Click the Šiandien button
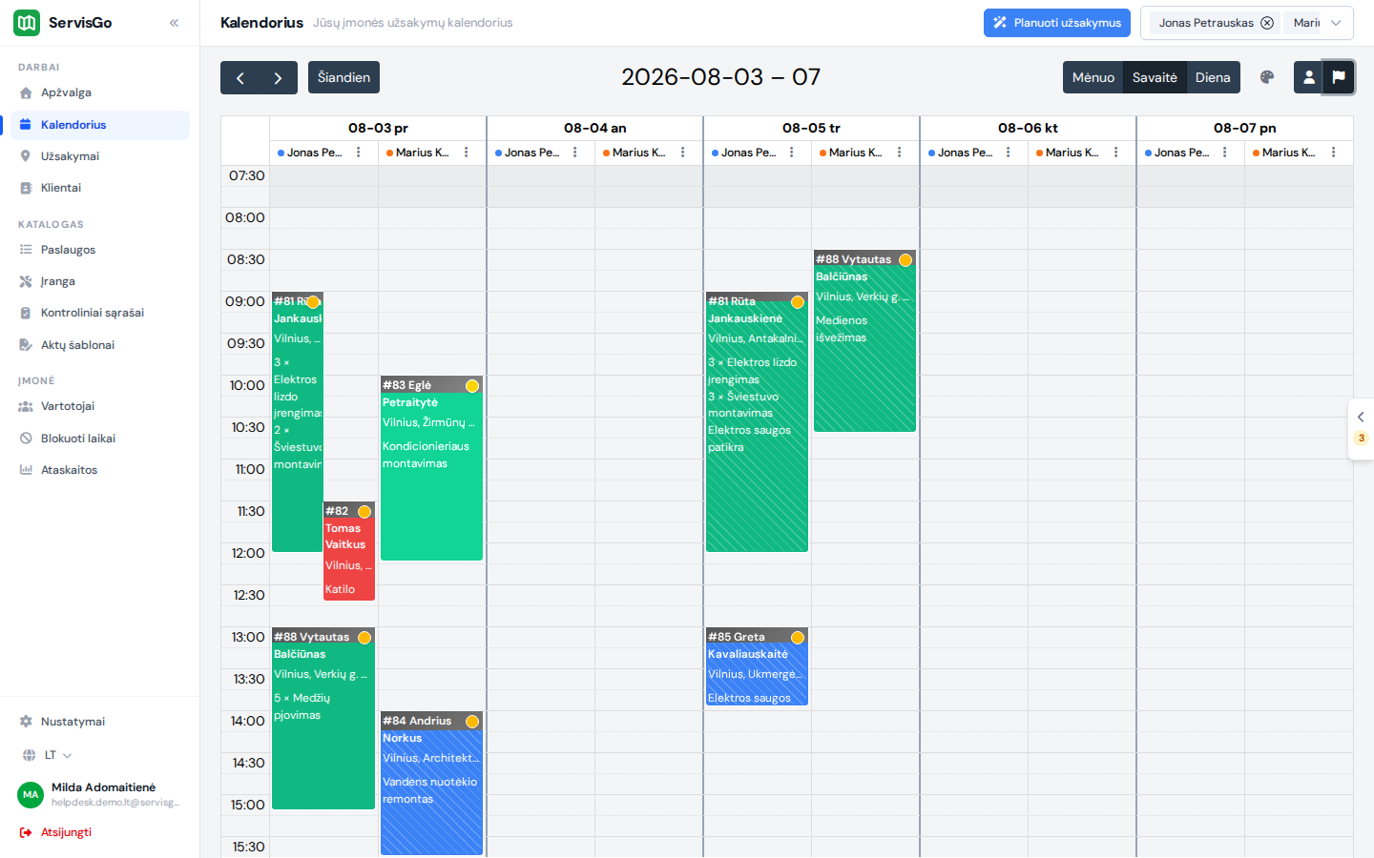Image resolution: width=1374 pixels, height=858 pixels. 343,77
